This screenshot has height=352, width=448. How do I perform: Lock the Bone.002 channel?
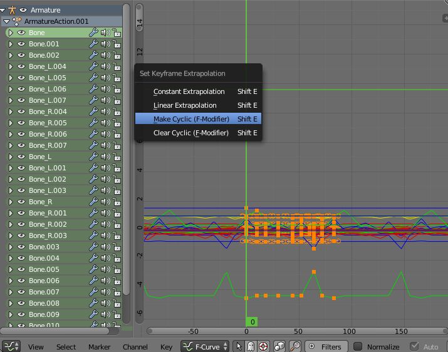tap(117, 55)
